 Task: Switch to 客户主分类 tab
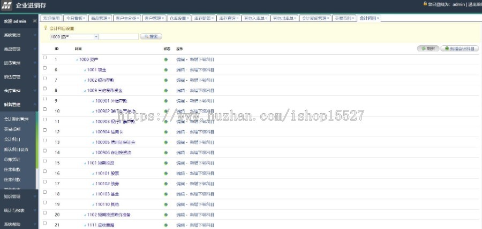(126, 18)
